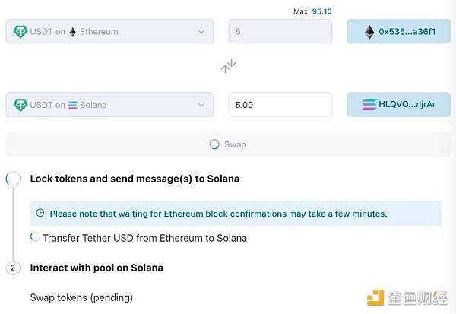Screen dimensions: 456x314
Task: Expand the USDT on Ethereum dropdown chevron
Action: [x=201, y=32]
